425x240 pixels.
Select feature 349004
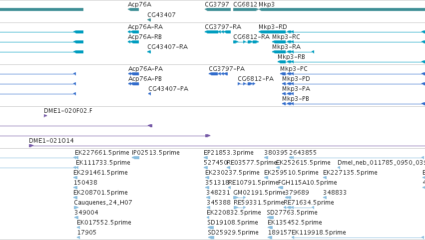pos(86,213)
